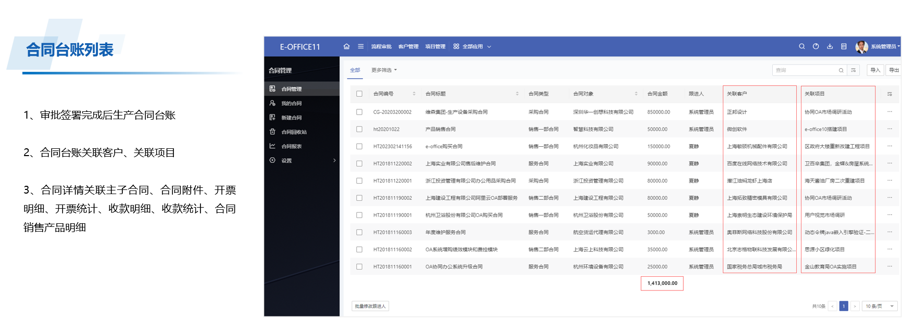The width and height of the screenshot is (915, 332).
Task: Click the 批量修改跟进人 button
Action: point(370,306)
